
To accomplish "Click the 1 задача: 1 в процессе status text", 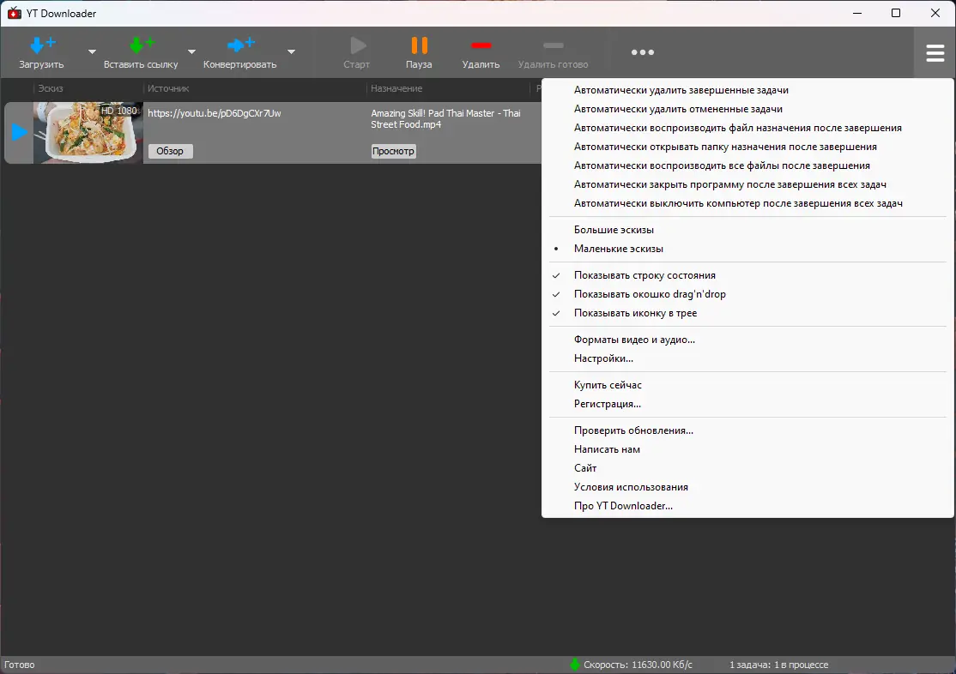I will click(778, 665).
